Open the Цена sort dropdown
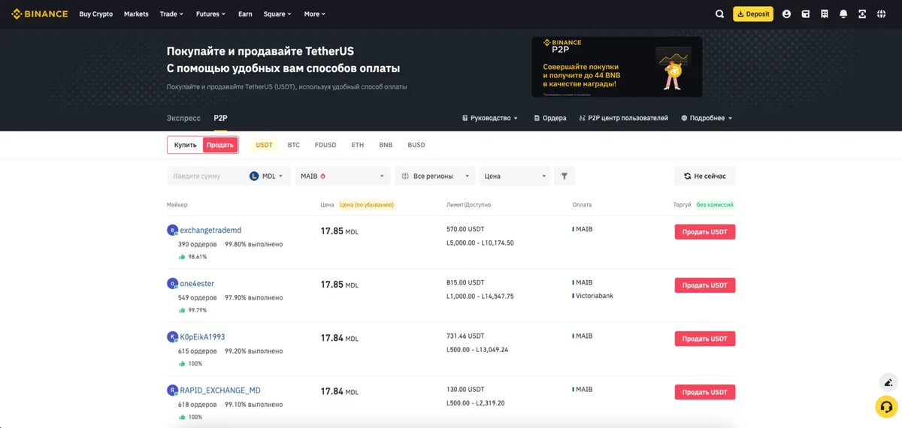Image resolution: width=902 pixels, height=428 pixels. click(516, 176)
